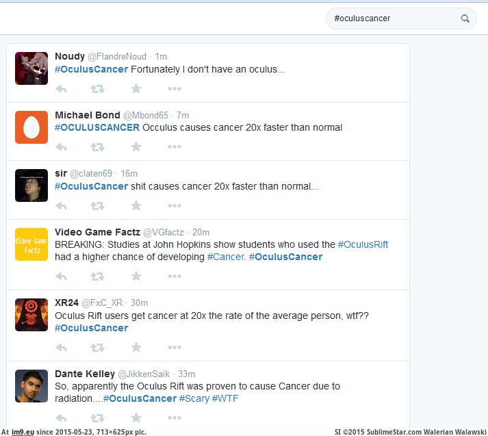Retweet the Video Game Factz tweet
The height and width of the screenshot is (436, 488).
click(x=97, y=277)
